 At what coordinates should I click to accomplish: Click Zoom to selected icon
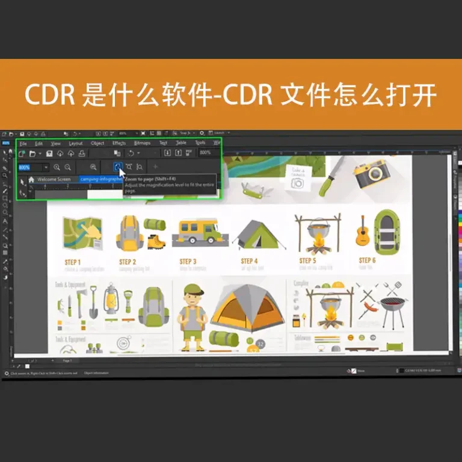(x=93, y=167)
